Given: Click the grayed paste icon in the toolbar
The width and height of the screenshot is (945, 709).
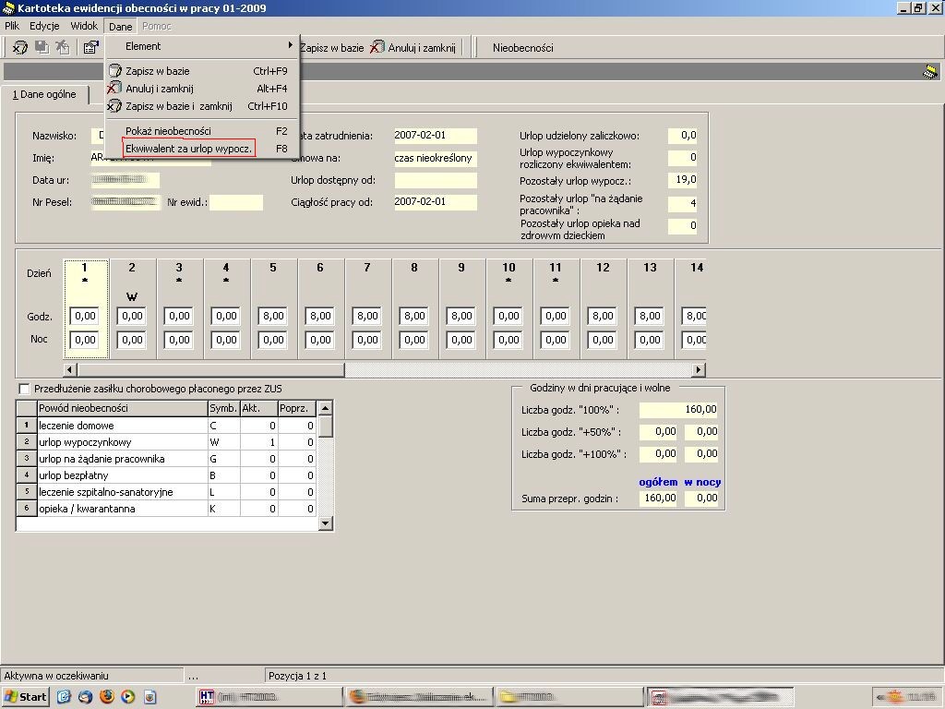Looking at the screenshot, I should click(x=63, y=47).
